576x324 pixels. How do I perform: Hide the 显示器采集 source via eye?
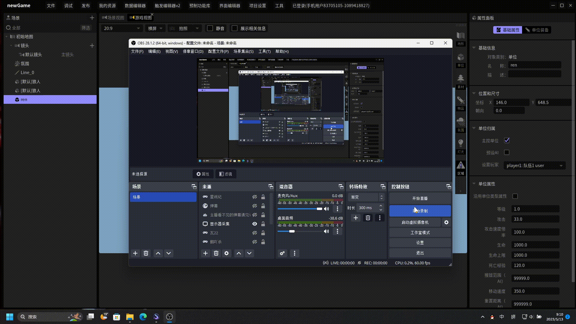pos(254,224)
